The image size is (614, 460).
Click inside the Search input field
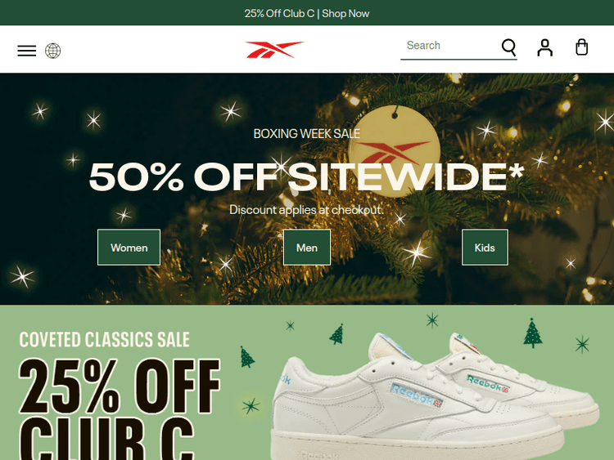450,46
